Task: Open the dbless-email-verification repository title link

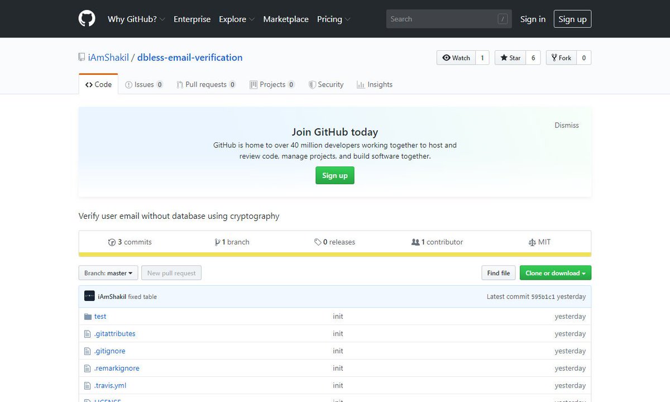Action: pyautogui.click(x=190, y=58)
